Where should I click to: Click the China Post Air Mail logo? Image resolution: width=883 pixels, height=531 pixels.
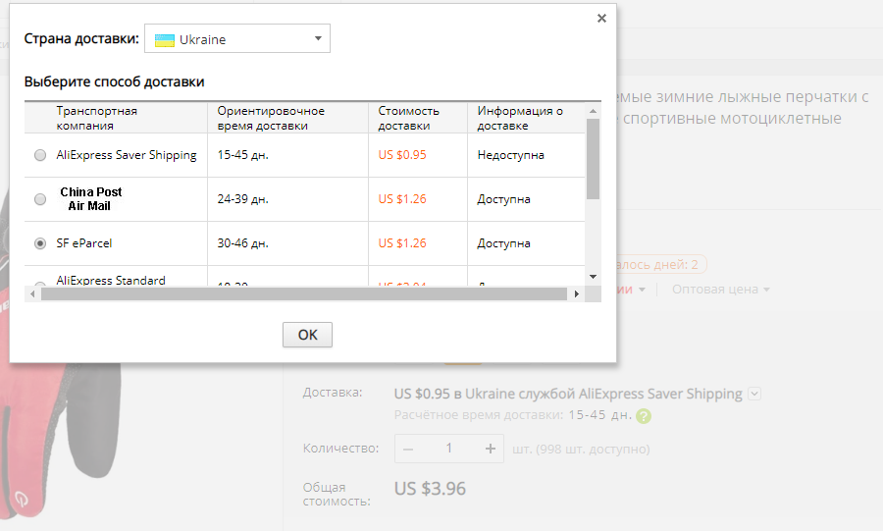[90, 199]
